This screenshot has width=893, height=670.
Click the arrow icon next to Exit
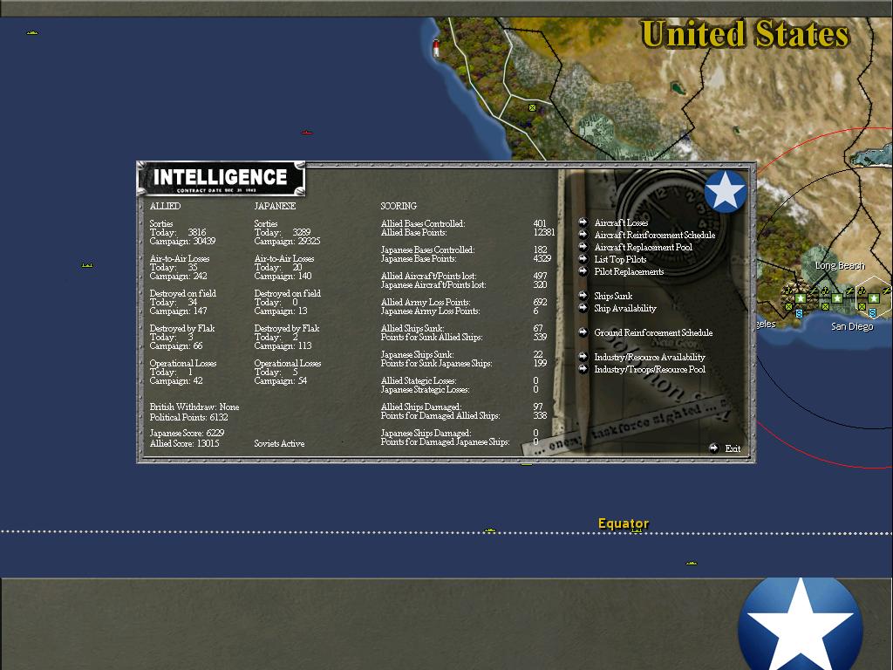[x=713, y=448]
